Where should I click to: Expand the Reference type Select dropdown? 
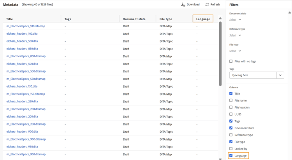point(235,35)
